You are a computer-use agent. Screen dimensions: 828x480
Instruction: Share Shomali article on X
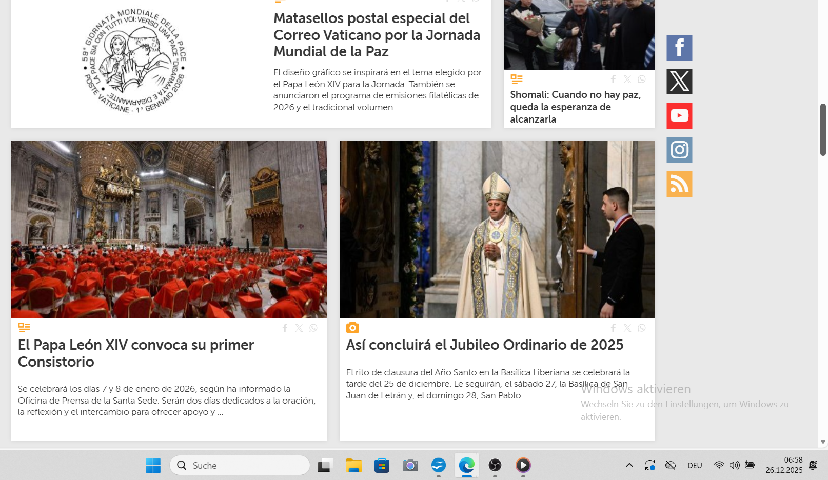pos(627,79)
